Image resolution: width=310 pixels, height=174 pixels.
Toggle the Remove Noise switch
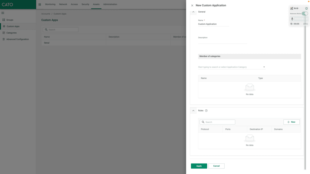305,14
